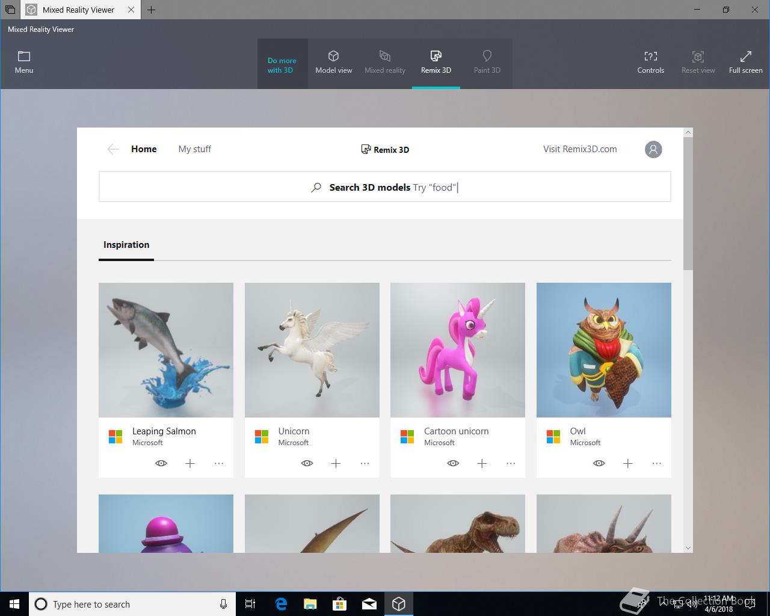Open the Owl model thumbnail
The image size is (770, 616).
[604, 350]
